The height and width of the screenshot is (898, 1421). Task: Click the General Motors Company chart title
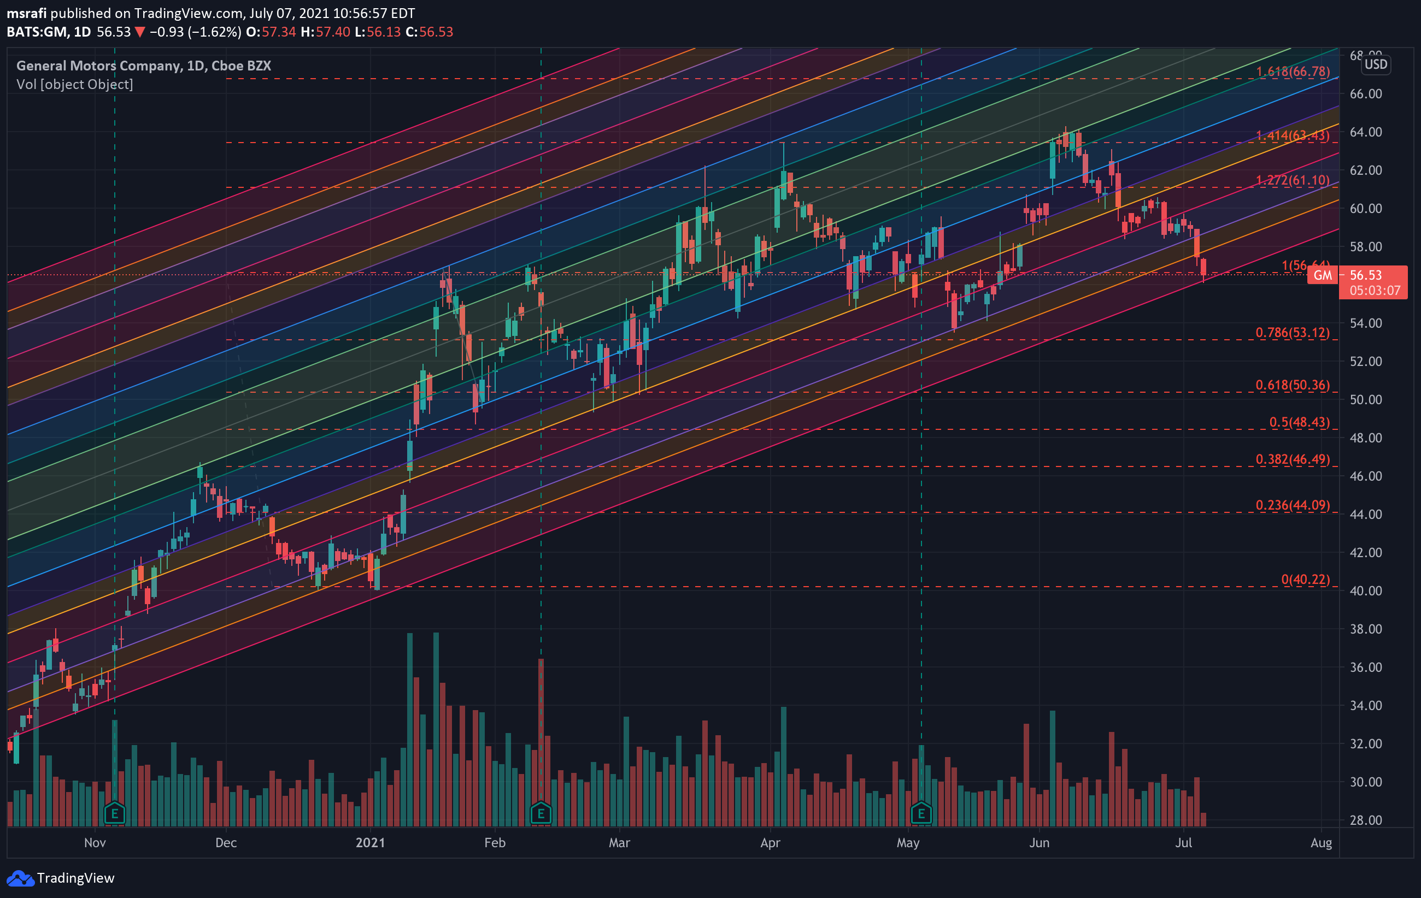click(x=143, y=66)
